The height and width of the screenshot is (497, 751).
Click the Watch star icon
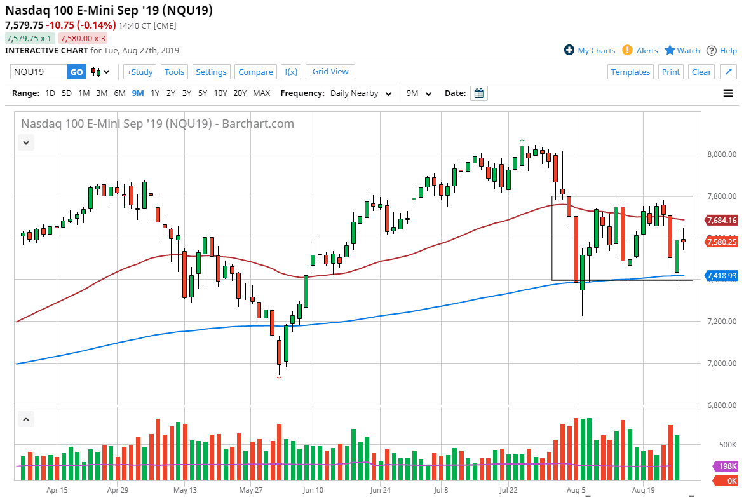tap(670, 50)
